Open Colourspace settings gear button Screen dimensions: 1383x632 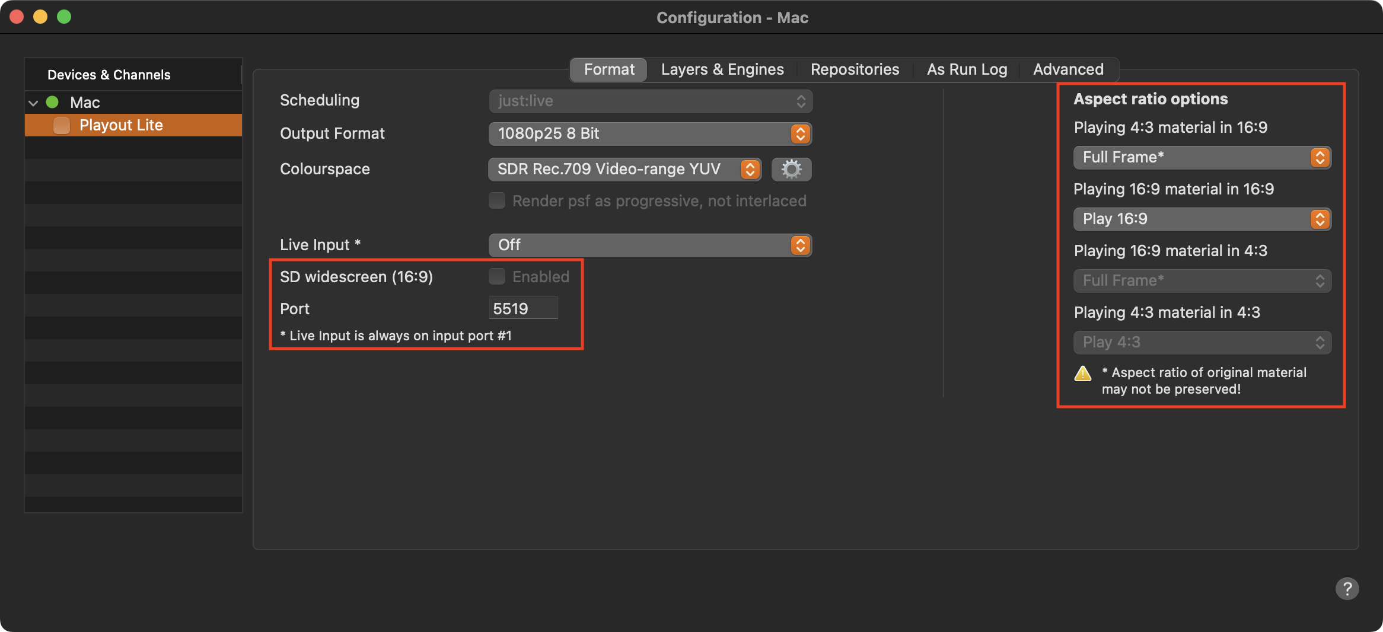pos(791,170)
